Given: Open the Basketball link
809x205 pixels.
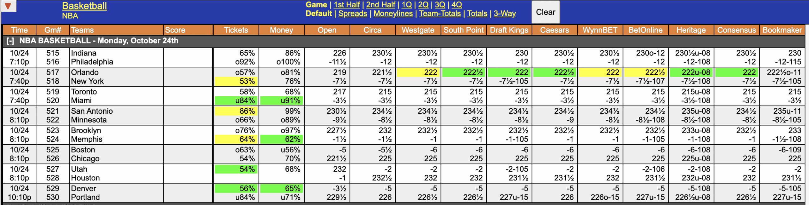Looking at the screenshot, I should click(x=84, y=6).
